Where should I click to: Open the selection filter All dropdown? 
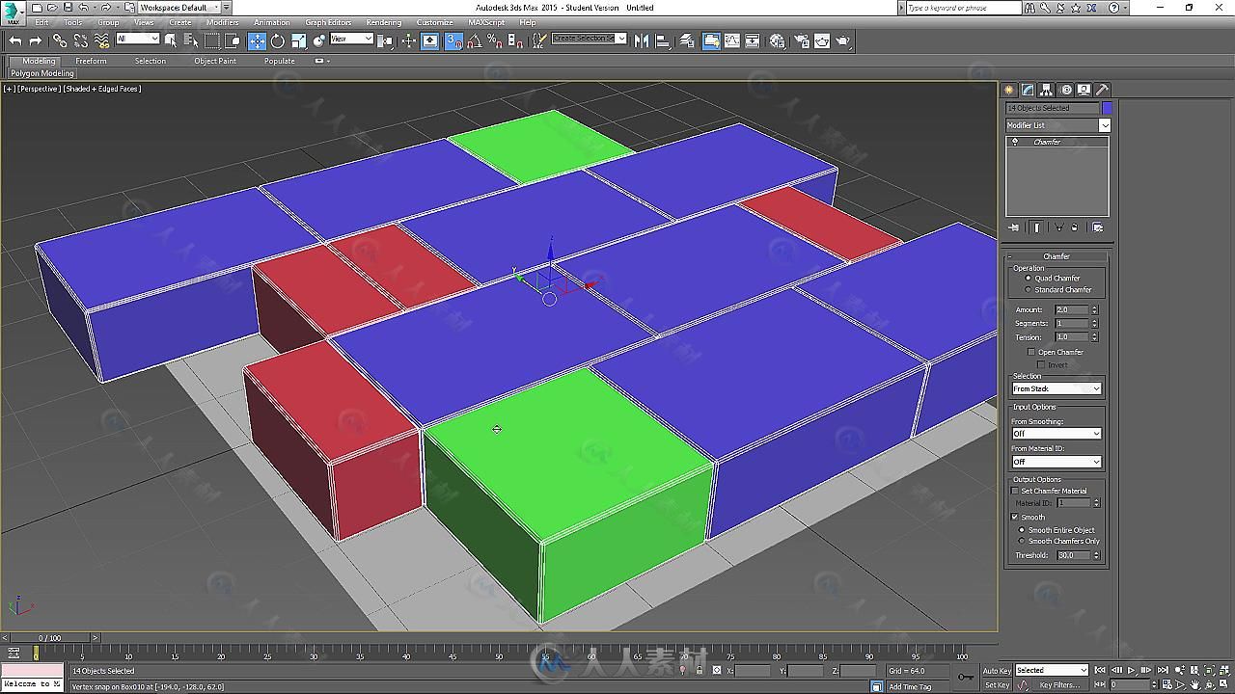(x=137, y=39)
